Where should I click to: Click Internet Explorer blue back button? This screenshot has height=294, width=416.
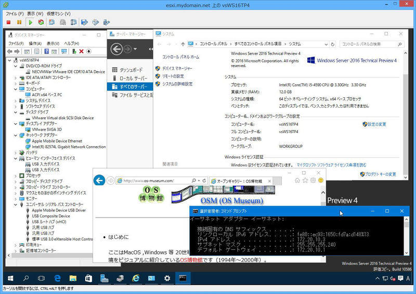99,181
